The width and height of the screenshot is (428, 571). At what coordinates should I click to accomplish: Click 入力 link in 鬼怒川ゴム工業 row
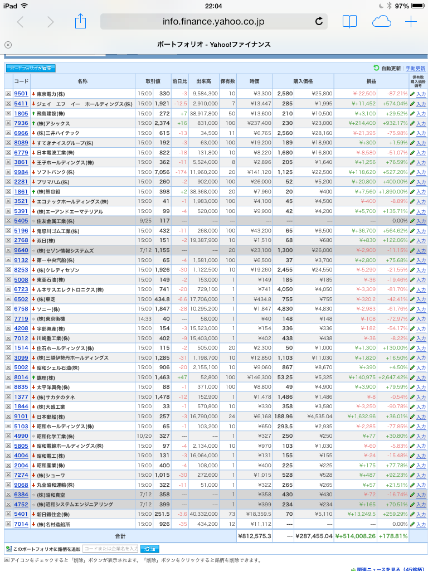coord(421,231)
